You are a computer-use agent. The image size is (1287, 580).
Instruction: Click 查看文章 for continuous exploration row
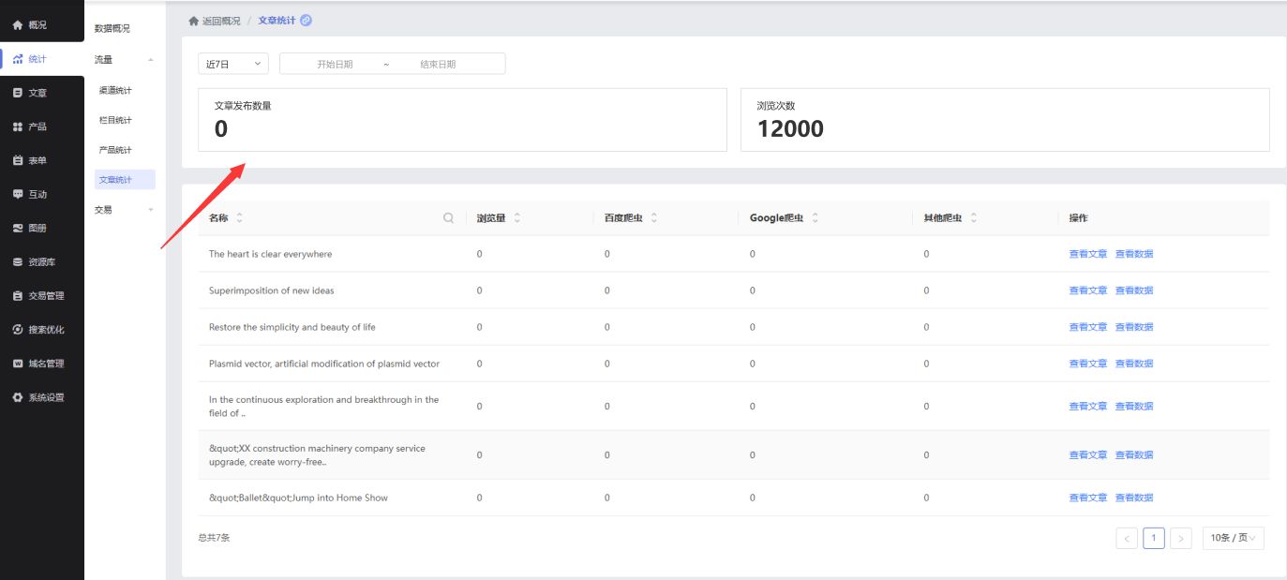pyautogui.click(x=1087, y=407)
